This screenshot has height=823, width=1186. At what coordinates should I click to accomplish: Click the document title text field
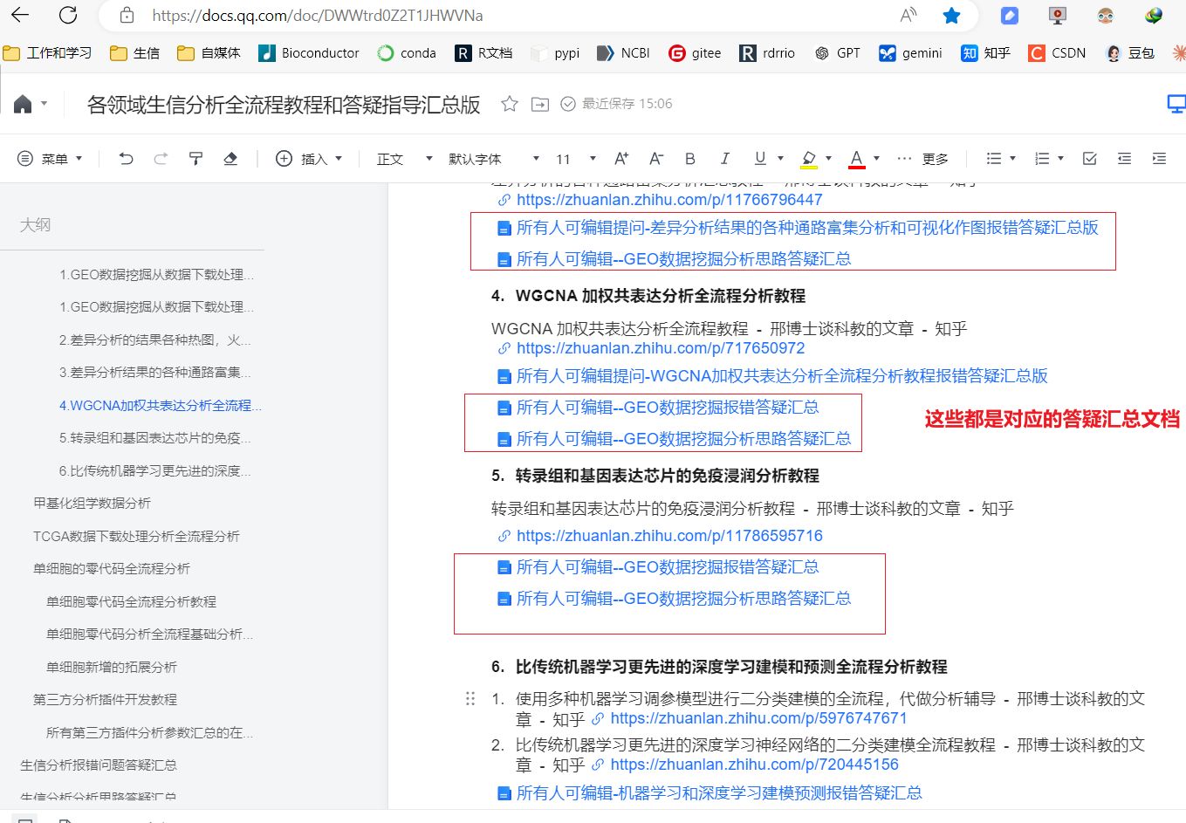pos(284,105)
